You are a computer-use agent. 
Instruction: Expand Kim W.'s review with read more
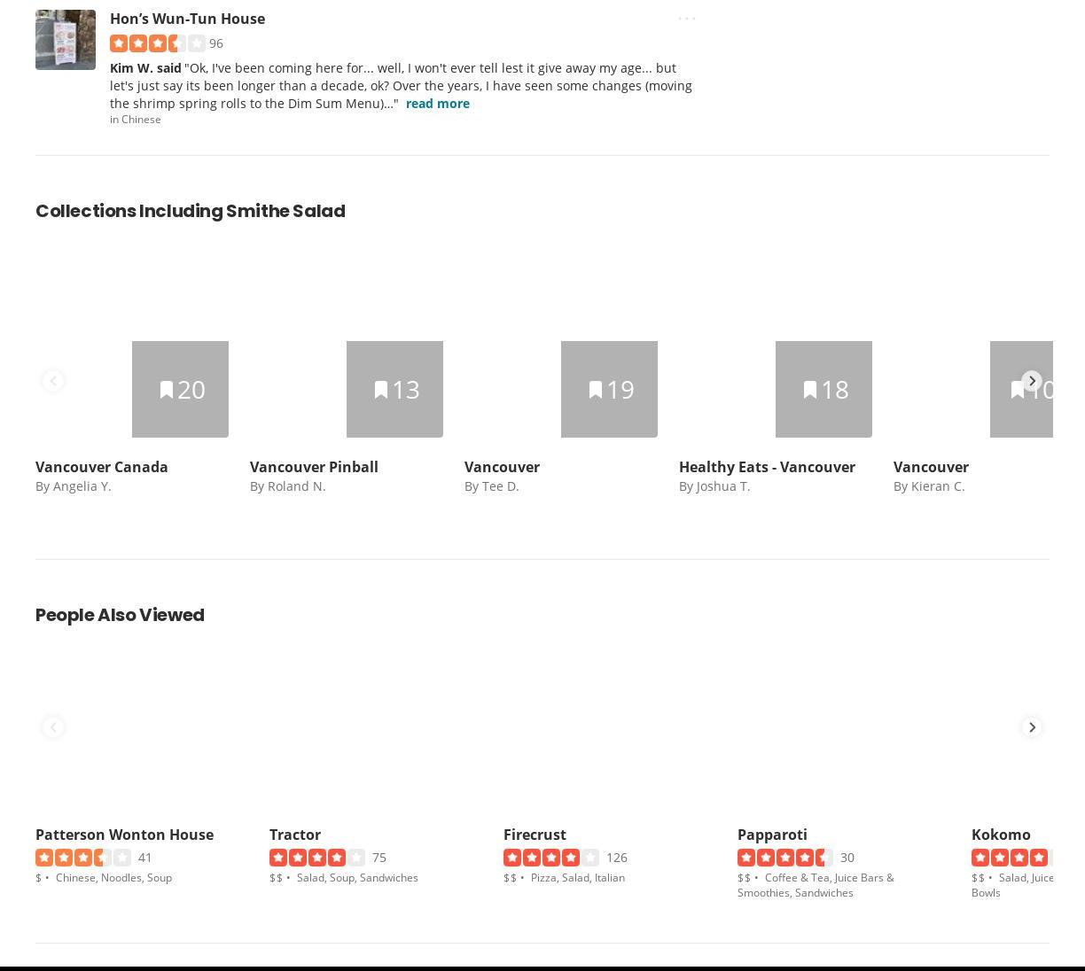click(437, 104)
